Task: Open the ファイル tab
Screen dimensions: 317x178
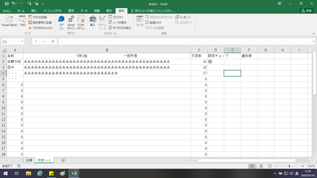Action: [x=7, y=11]
